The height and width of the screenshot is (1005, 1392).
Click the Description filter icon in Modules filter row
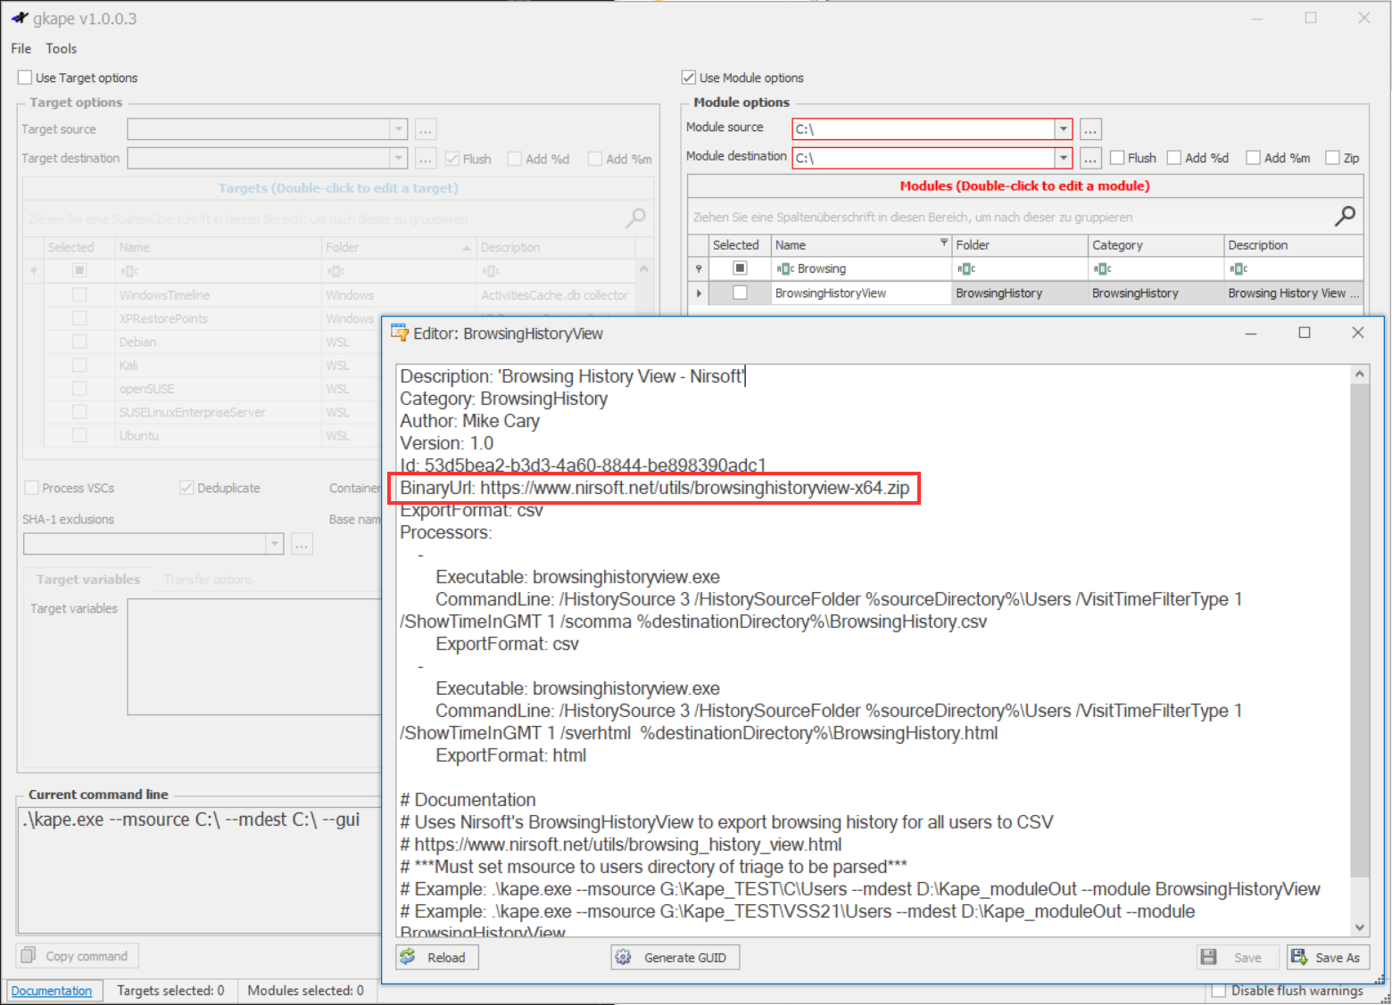(1239, 268)
